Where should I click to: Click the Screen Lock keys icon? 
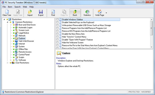[x=16, y=30]
